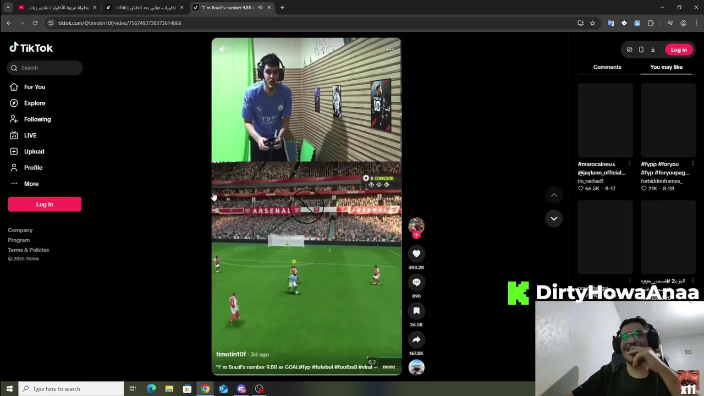The height and width of the screenshot is (396, 704).
Task: Open the Program footer link
Action: 19,240
